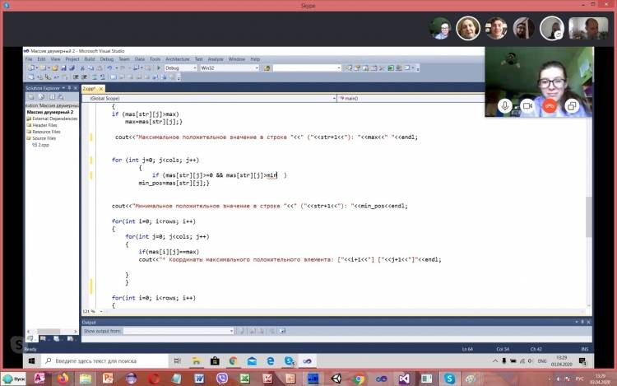Viewport: 617px width, 386px height.
Task: Toggle the video camera in call
Action: tap(527, 106)
